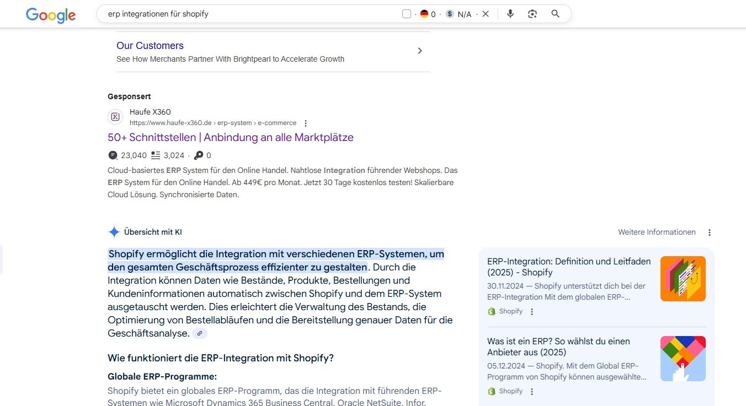Open the Google logo homepage
Viewport: 746px width, 406px height.
51,15
